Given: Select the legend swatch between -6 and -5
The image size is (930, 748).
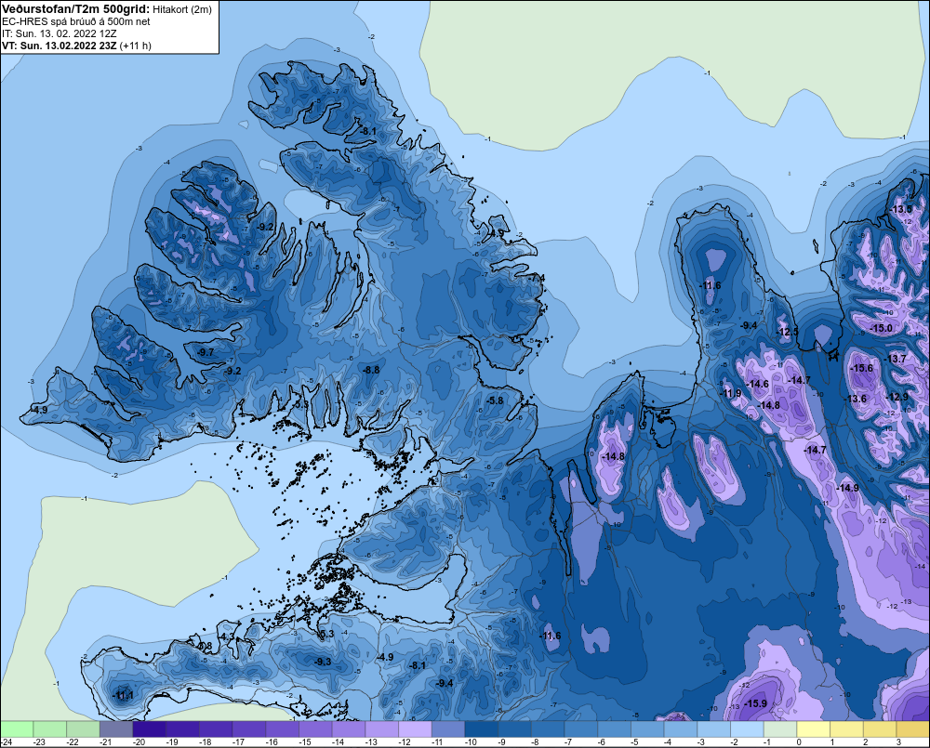Looking at the screenshot, I should (x=615, y=728).
